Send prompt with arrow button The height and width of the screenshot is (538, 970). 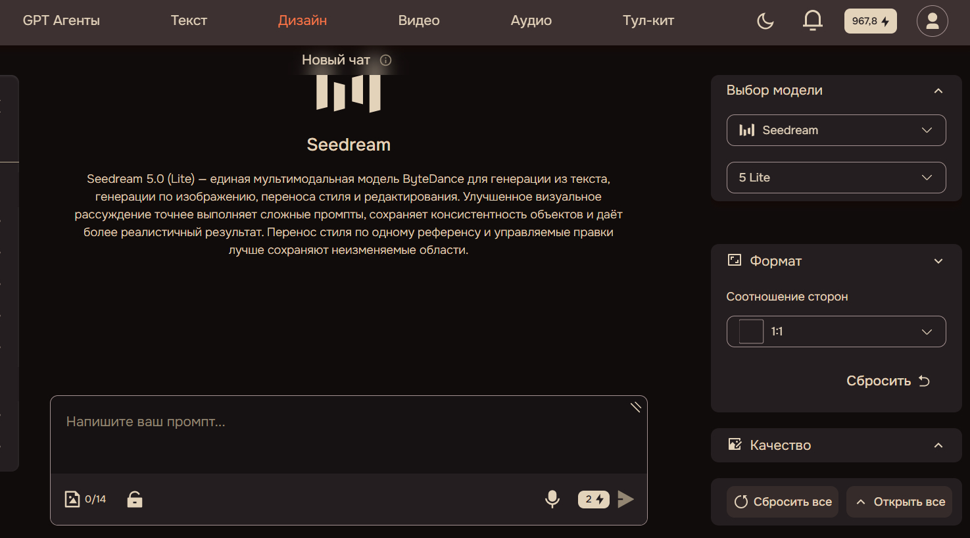tap(626, 499)
